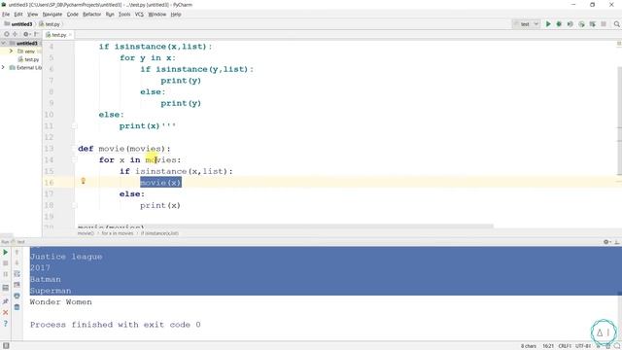The height and width of the screenshot is (350, 622).
Task: Click the pause output icon in Run panel
Action: pos(6,274)
